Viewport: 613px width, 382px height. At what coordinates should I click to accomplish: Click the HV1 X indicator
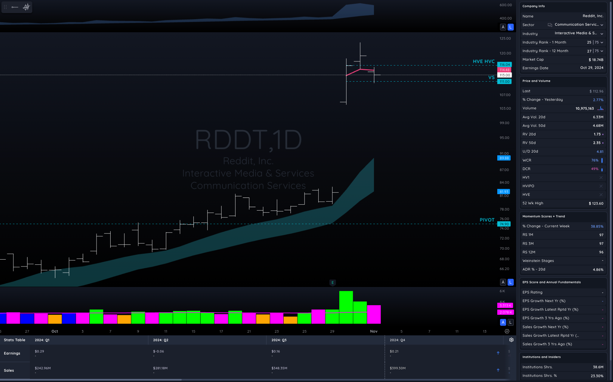(601, 177)
